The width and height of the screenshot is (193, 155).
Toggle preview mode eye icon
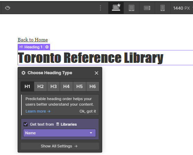click(8, 8)
